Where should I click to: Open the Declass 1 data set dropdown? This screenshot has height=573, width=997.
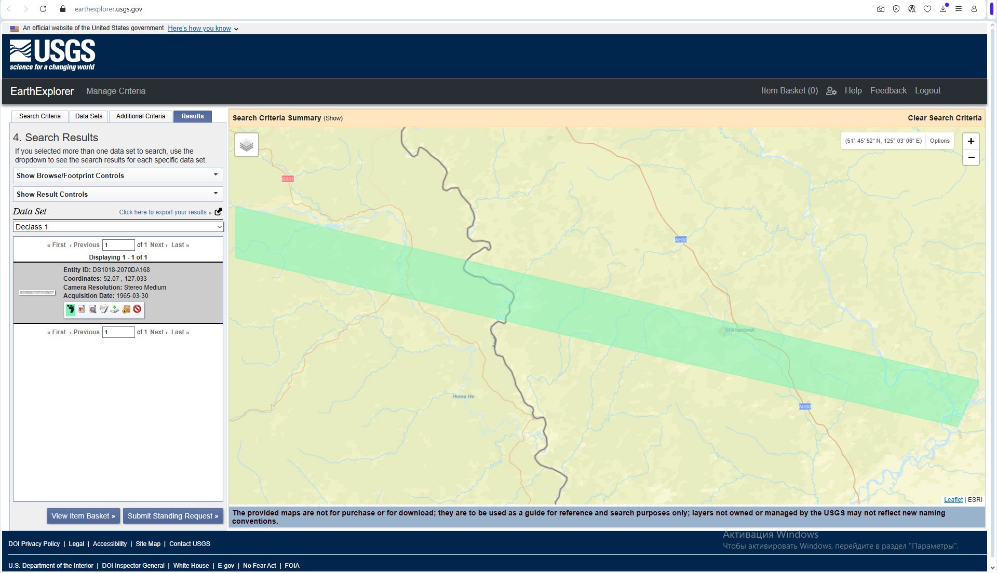118,227
